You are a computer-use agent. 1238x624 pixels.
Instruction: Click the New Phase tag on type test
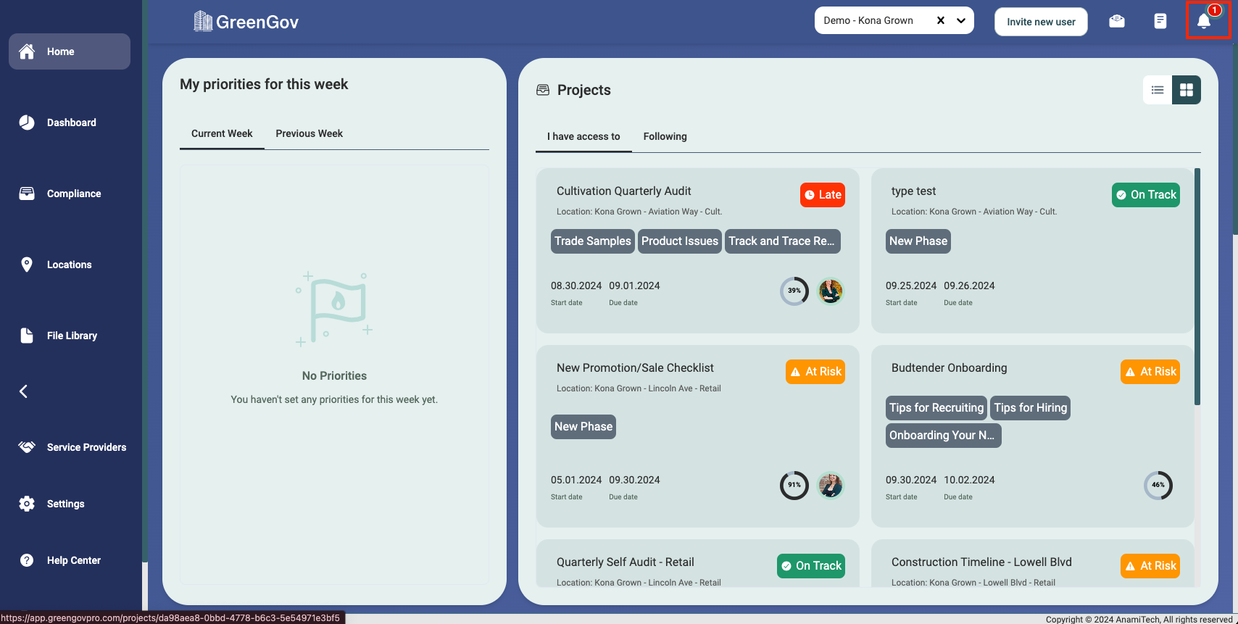pos(918,241)
